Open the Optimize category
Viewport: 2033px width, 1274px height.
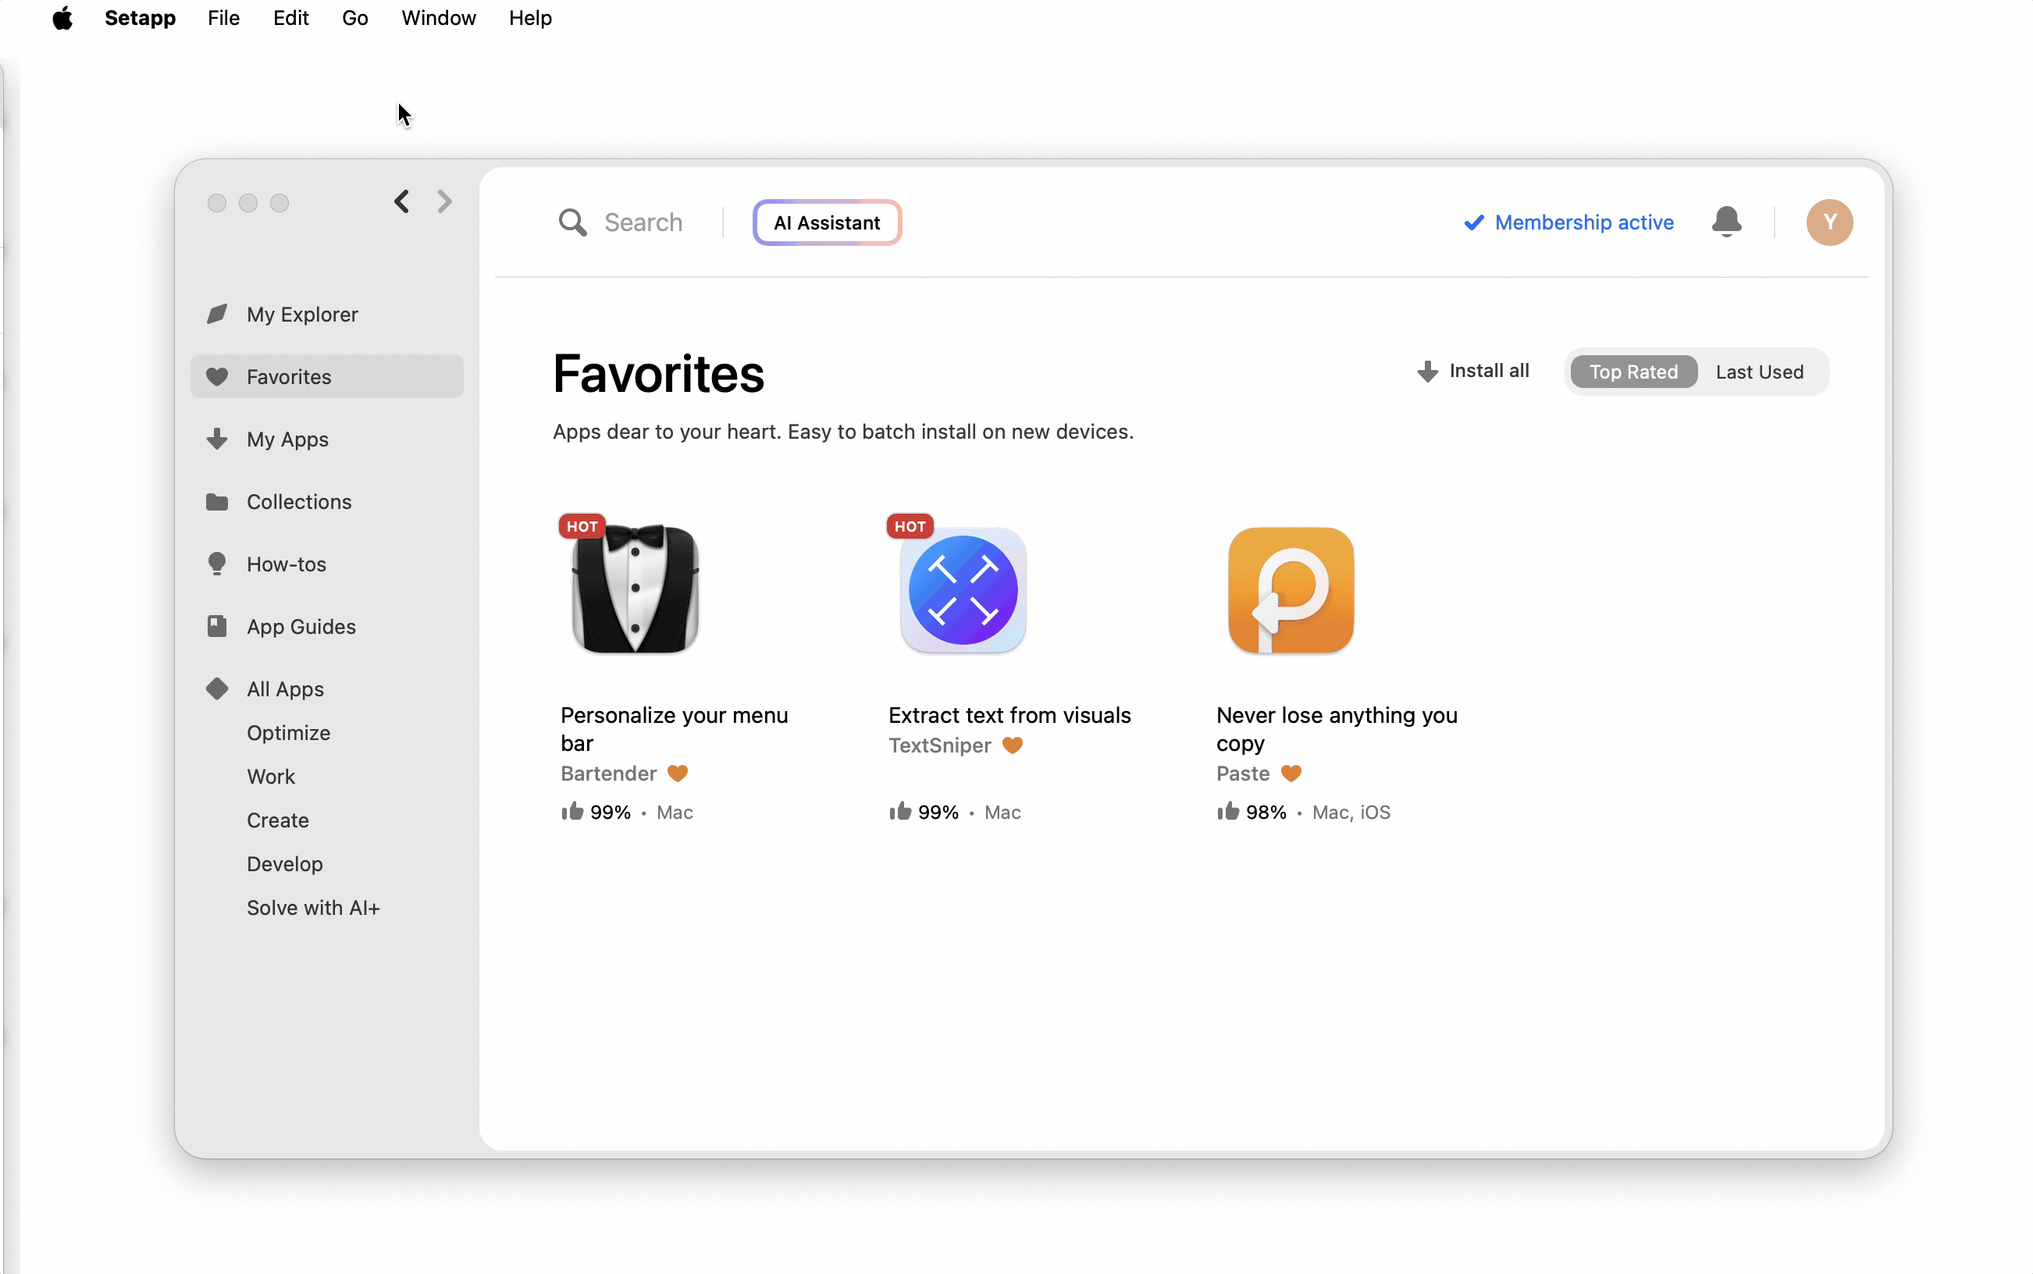(288, 732)
